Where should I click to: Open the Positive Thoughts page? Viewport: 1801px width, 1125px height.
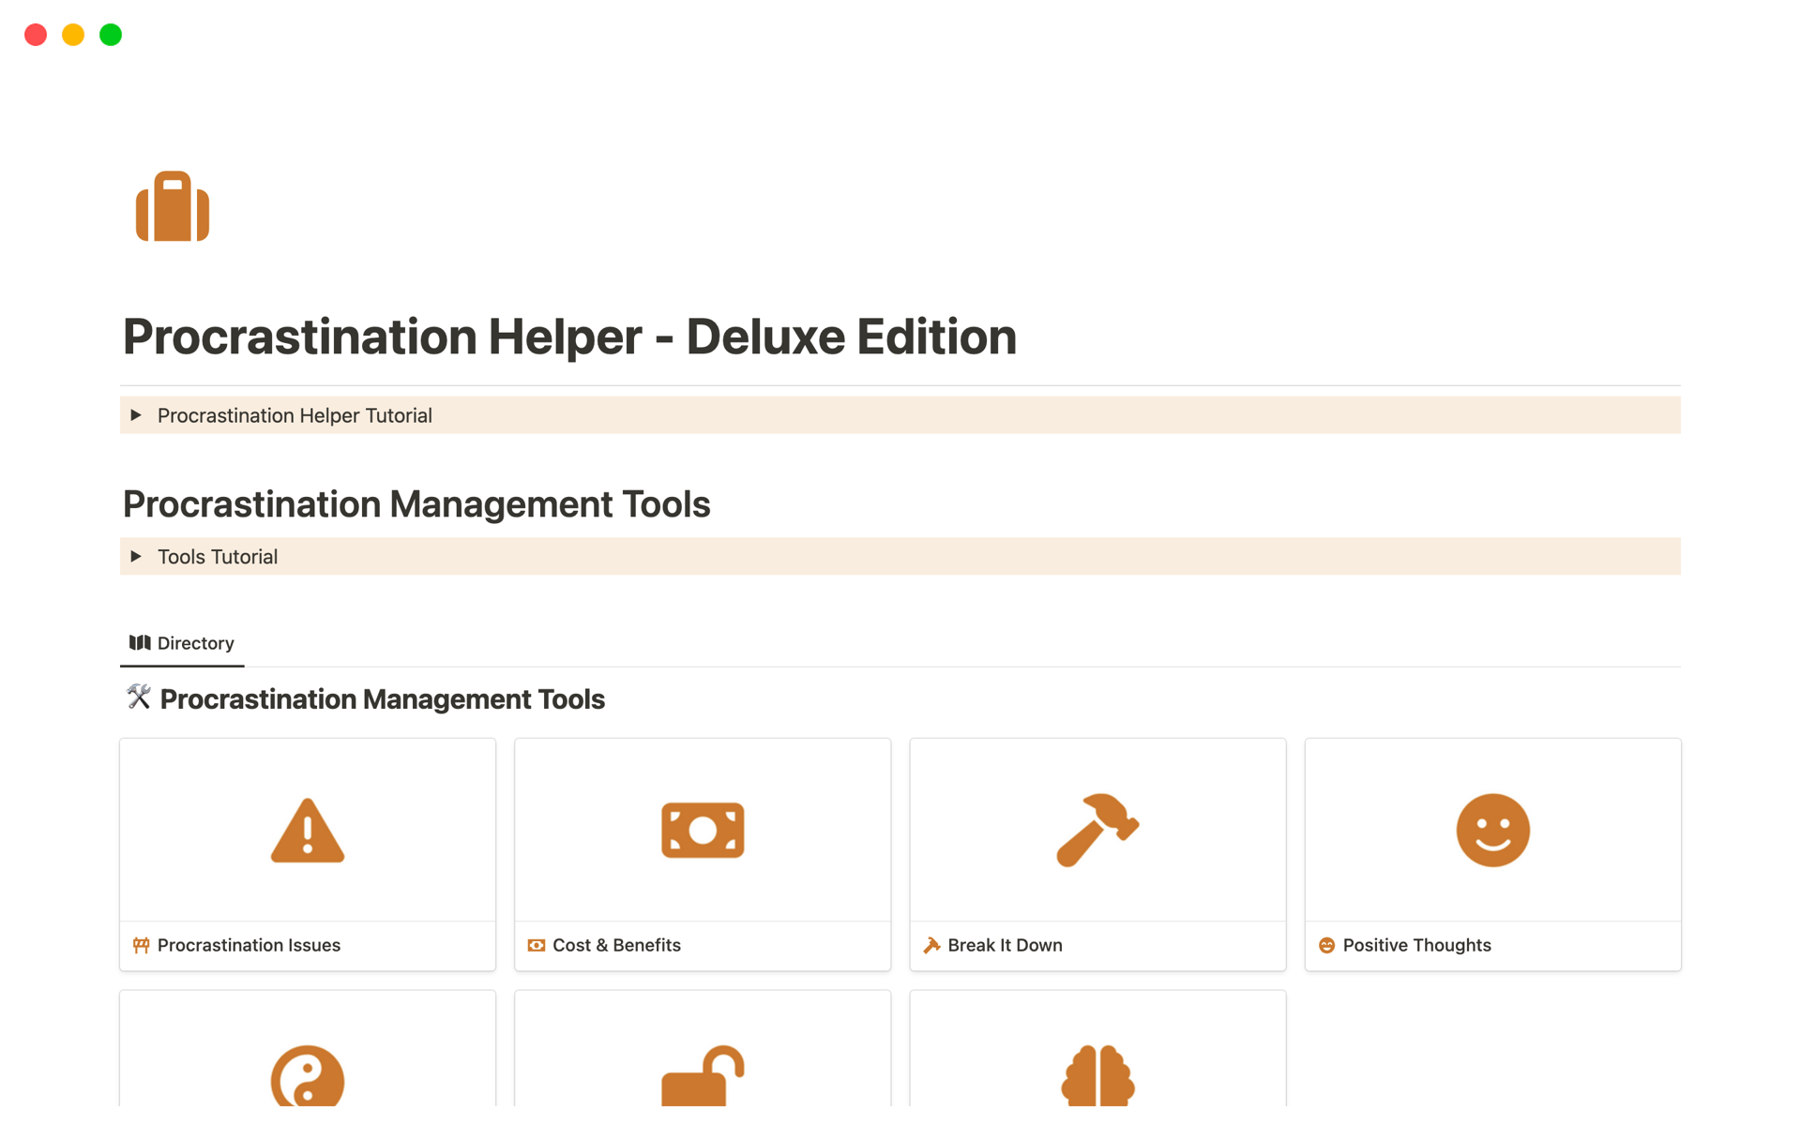tap(1416, 945)
